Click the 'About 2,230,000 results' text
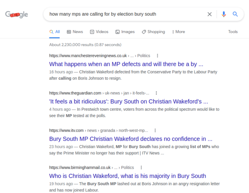The height and width of the screenshot is (193, 249). (85, 45)
